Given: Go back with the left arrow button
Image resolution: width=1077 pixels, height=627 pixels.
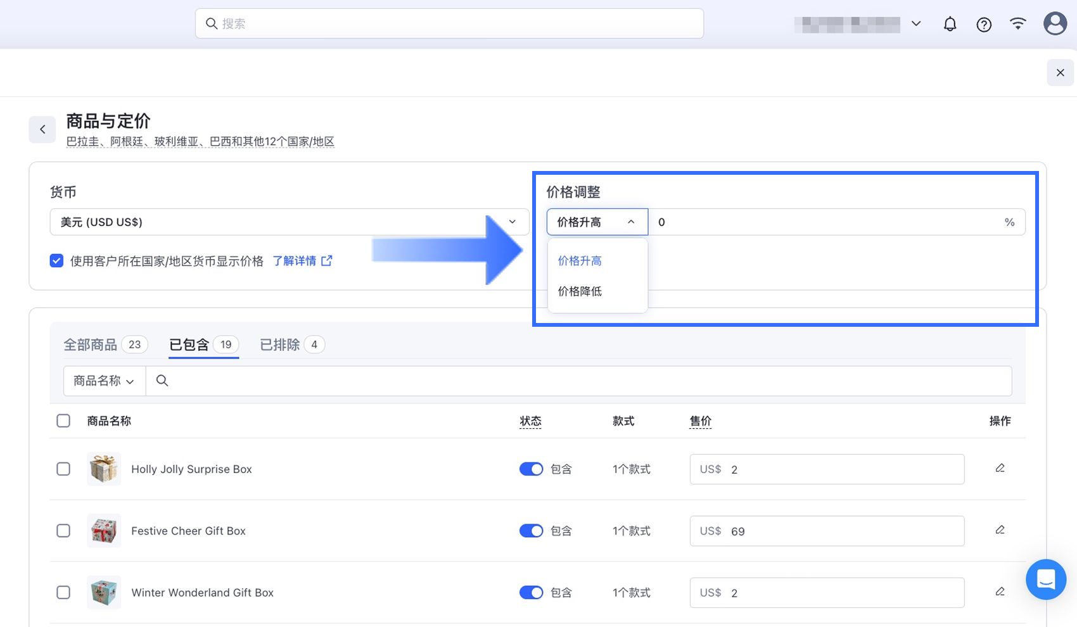Looking at the screenshot, I should 42,129.
